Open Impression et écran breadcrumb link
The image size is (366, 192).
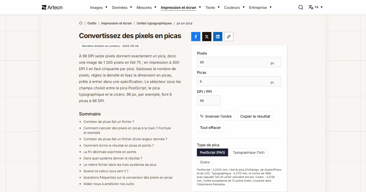pos(117,23)
